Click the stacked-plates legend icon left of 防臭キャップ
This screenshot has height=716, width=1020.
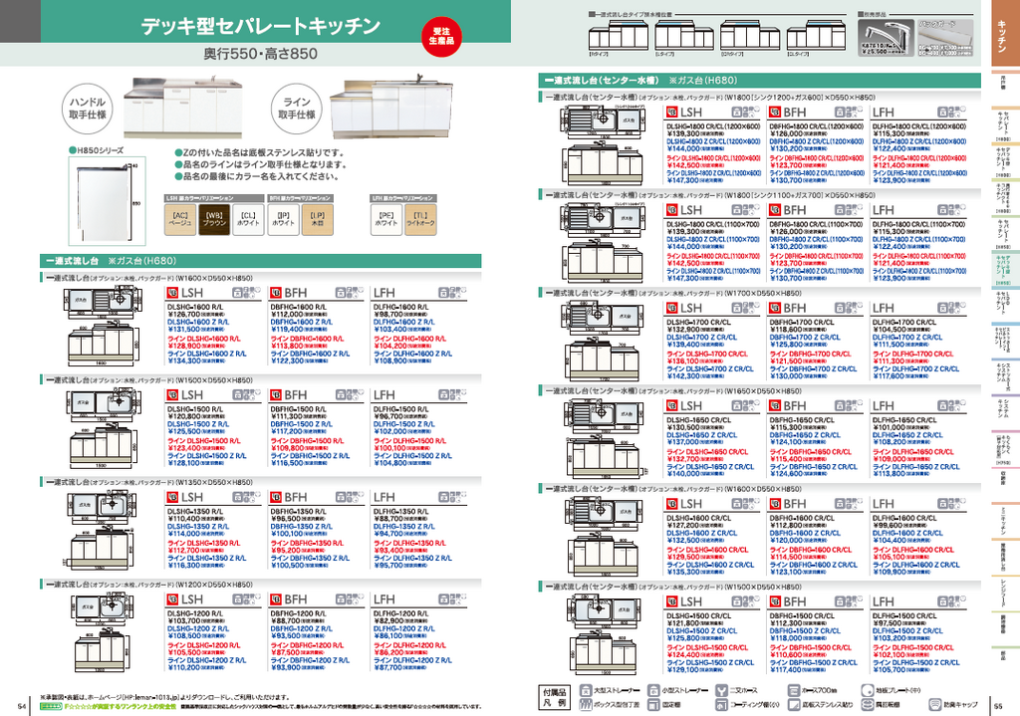(867, 705)
